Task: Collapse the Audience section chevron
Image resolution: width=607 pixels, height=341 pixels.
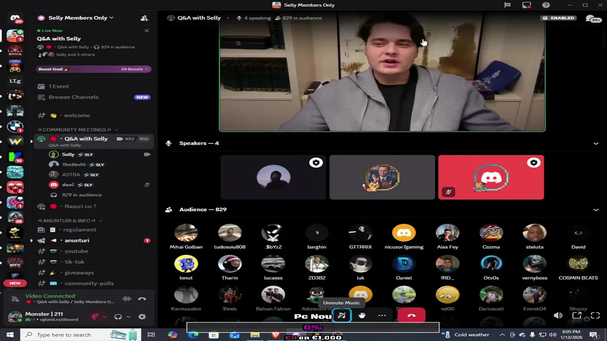Action: [x=596, y=209]
